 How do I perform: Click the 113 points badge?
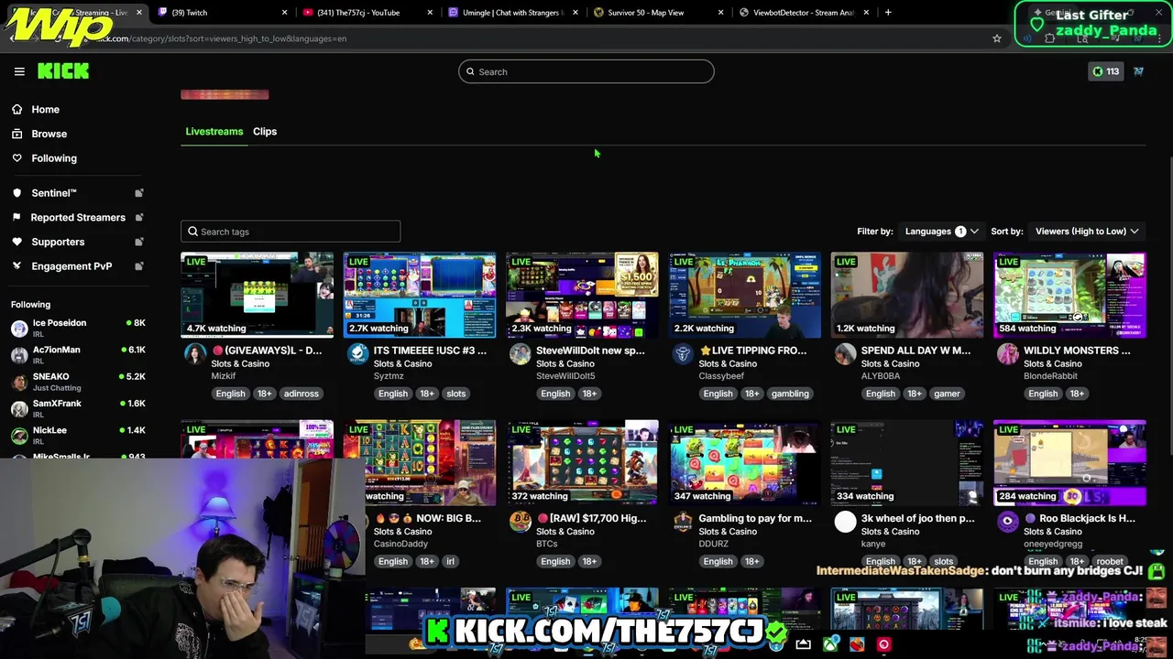(x=1105, y=71)
